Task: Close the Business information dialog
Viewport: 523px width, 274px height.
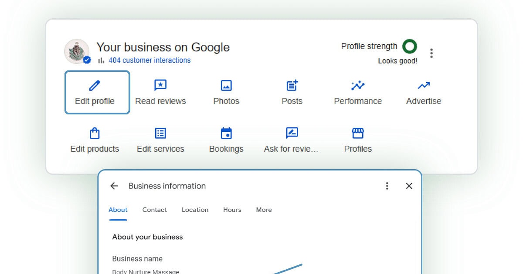Action: coord(409,186)
